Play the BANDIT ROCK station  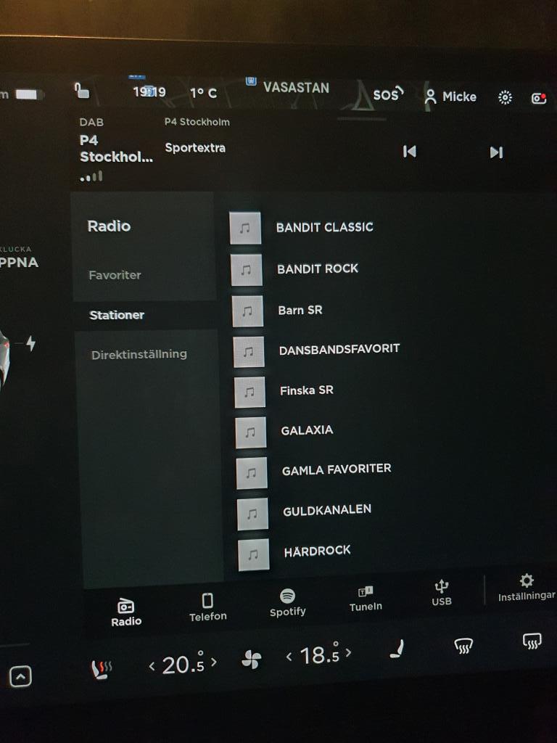click(318, 268)
